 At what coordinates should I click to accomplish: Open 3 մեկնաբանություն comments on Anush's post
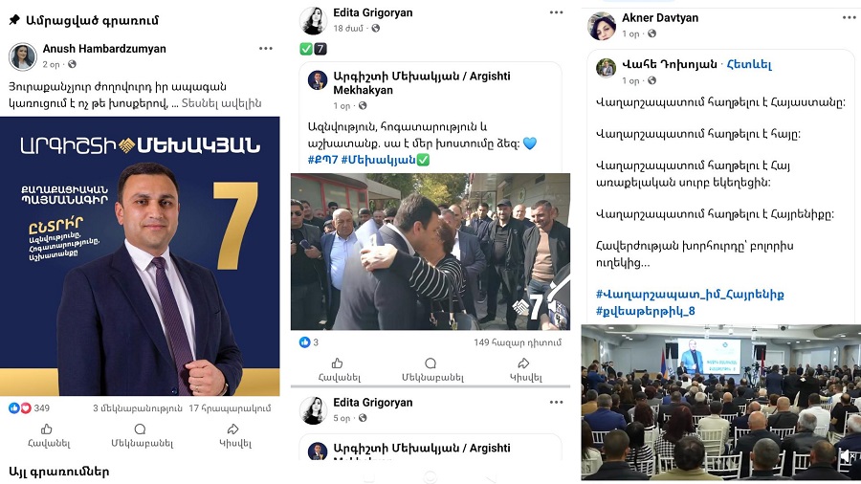coord(137,408)
